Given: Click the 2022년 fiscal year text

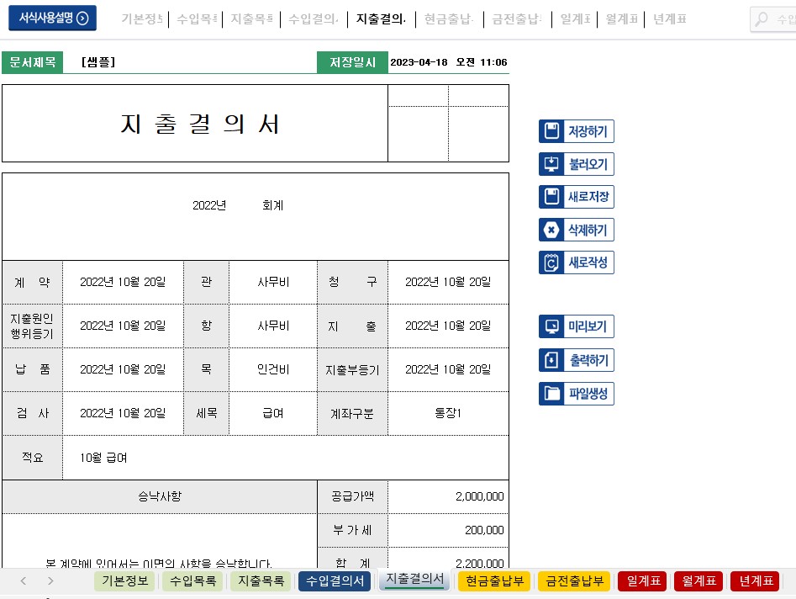Looking at the screenshot, I should click(x=209, y=206).
